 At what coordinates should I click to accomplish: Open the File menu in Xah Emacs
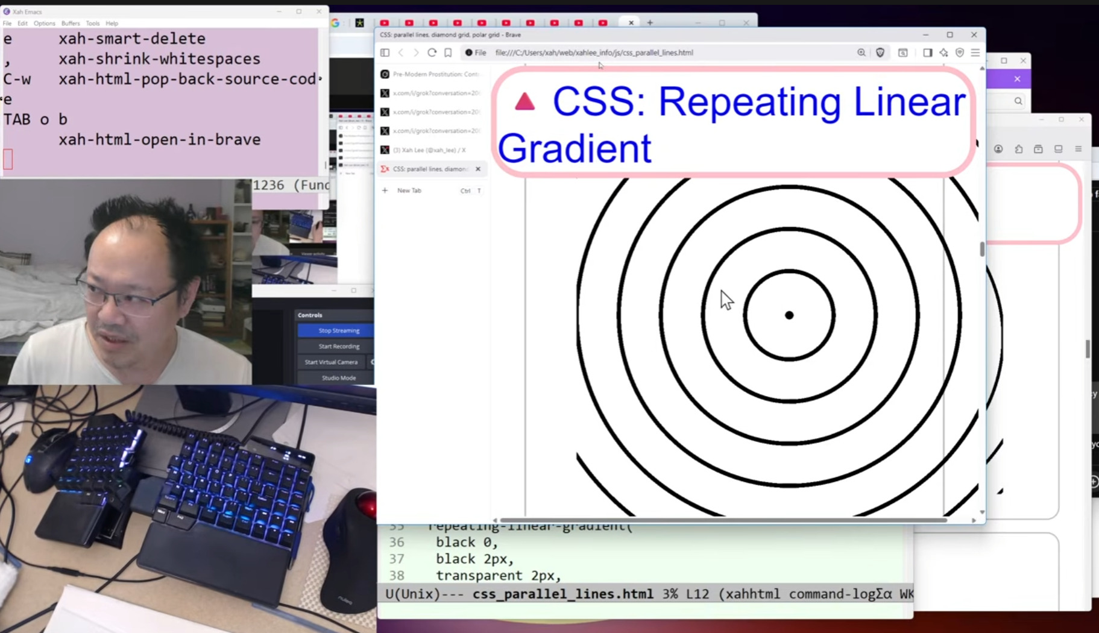pyautogui.click(x=7, y=24)
